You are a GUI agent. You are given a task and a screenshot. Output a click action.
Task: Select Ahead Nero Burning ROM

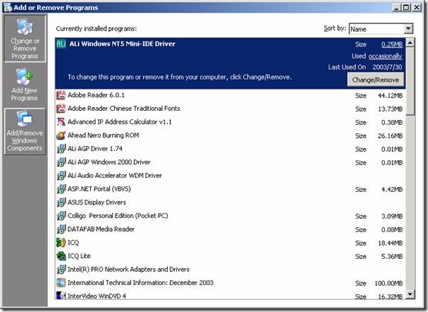pos(103,136)
